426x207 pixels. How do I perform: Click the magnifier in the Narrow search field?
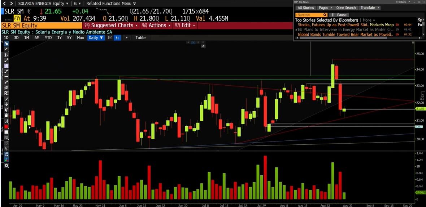tap(325, 15)
